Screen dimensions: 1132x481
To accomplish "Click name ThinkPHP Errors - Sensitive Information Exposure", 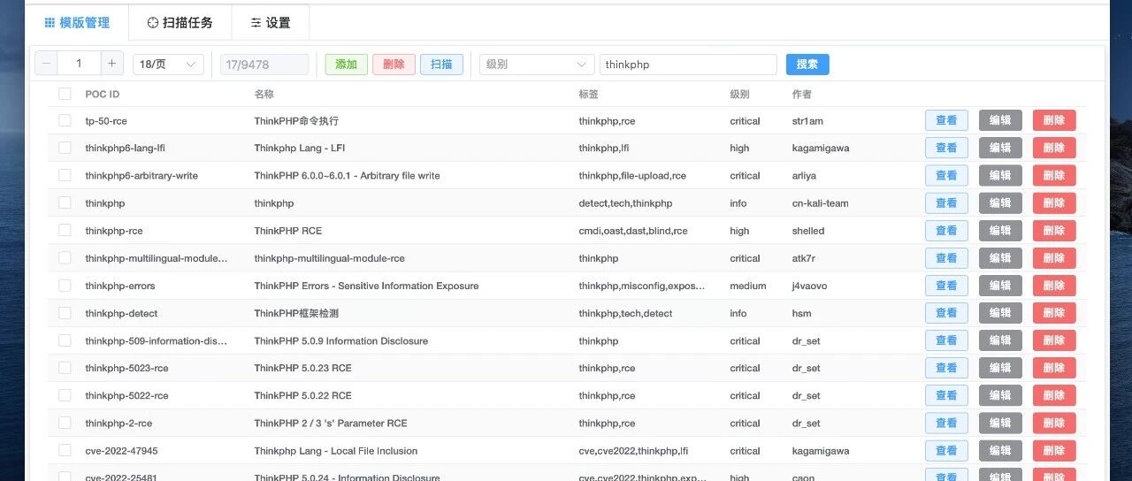I will (x=366, y=286).
